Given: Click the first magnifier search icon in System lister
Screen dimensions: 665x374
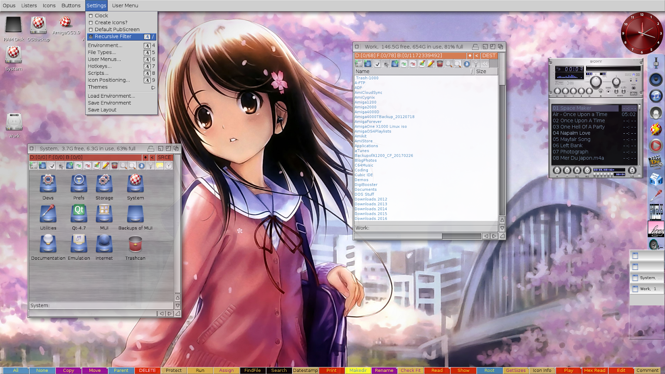Looking at the screenshot, I should tap(123, 165).
